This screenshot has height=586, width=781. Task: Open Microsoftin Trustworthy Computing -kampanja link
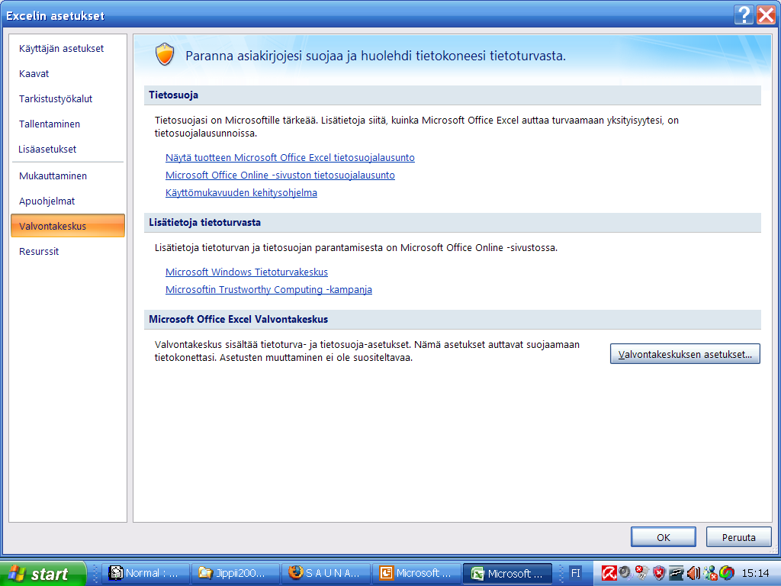(268, 289)
